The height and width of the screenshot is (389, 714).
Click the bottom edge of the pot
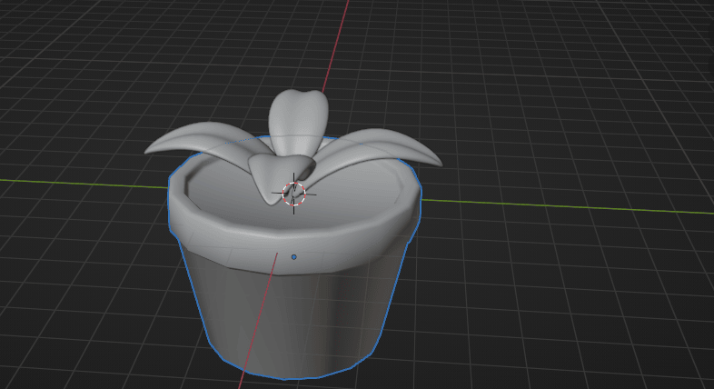pos(285,377)
